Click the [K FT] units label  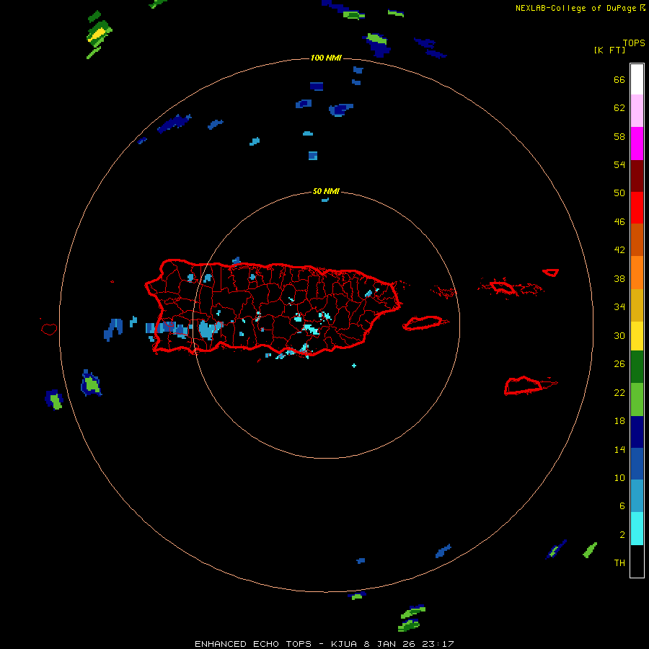pyautogui.click(x=609, y=50)
